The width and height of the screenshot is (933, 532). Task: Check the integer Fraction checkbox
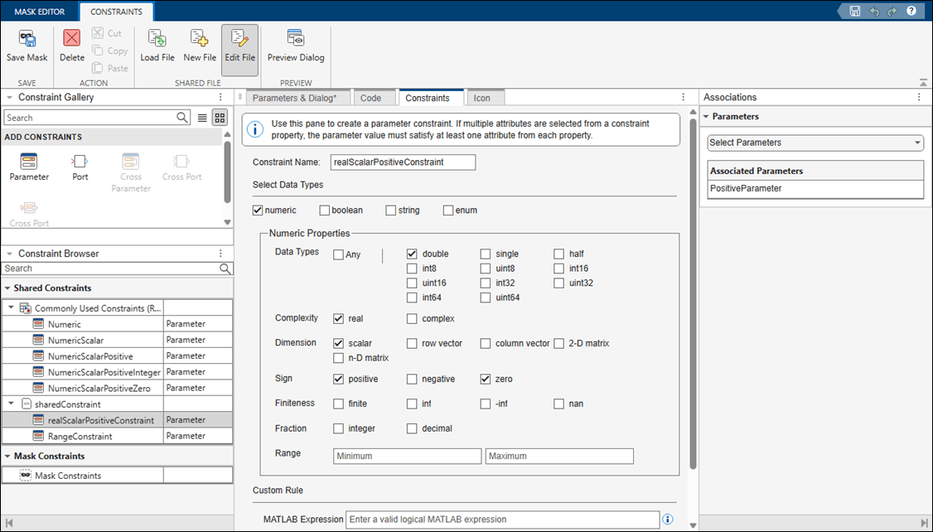pos(338,428)
